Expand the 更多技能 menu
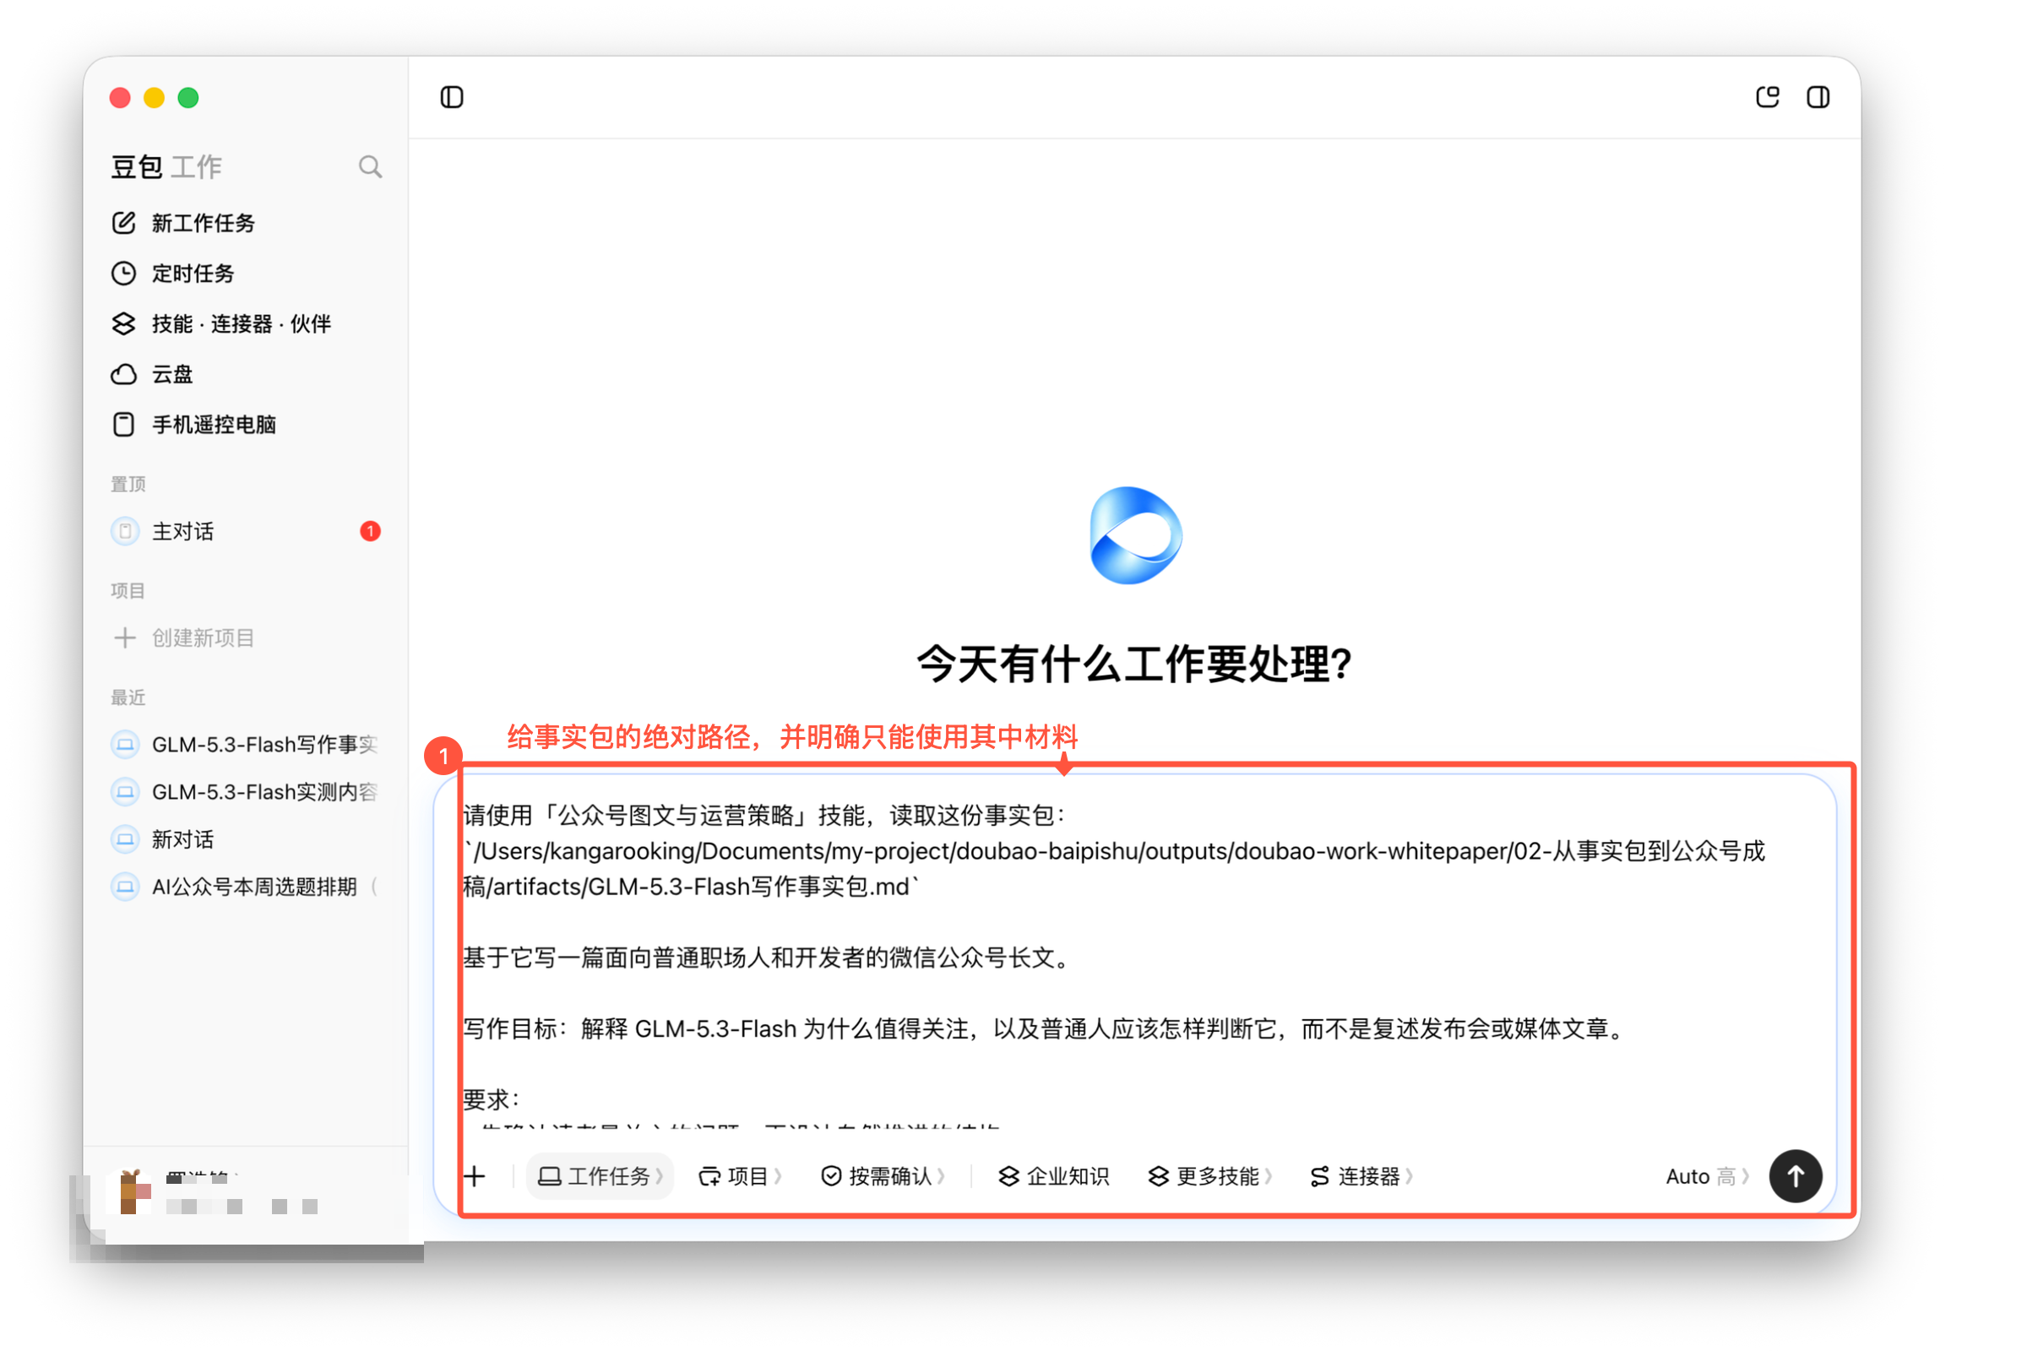Image resolution: width=2027 pixels, height=1351 pixels. pos(1210,1176)
